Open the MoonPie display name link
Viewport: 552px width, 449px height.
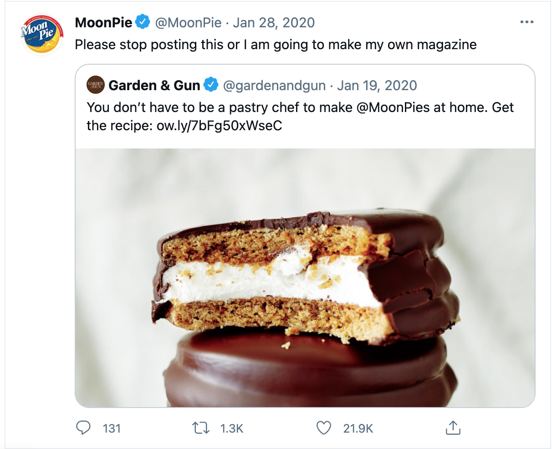(103, 22)
